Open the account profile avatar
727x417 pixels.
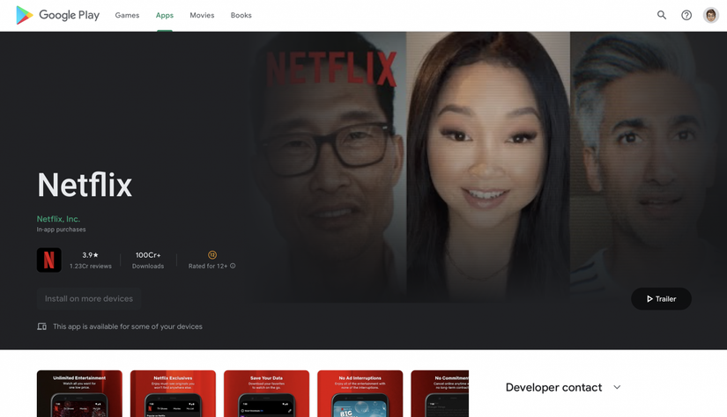coord(711,15)
